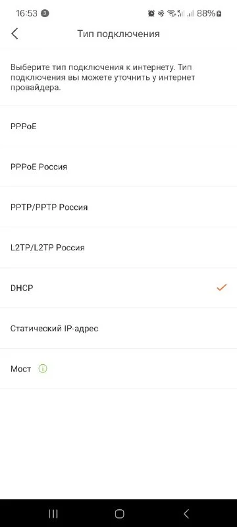Tap the back arrow in header
This screenshot has width=237, height=527.
[x=14, y=34]
